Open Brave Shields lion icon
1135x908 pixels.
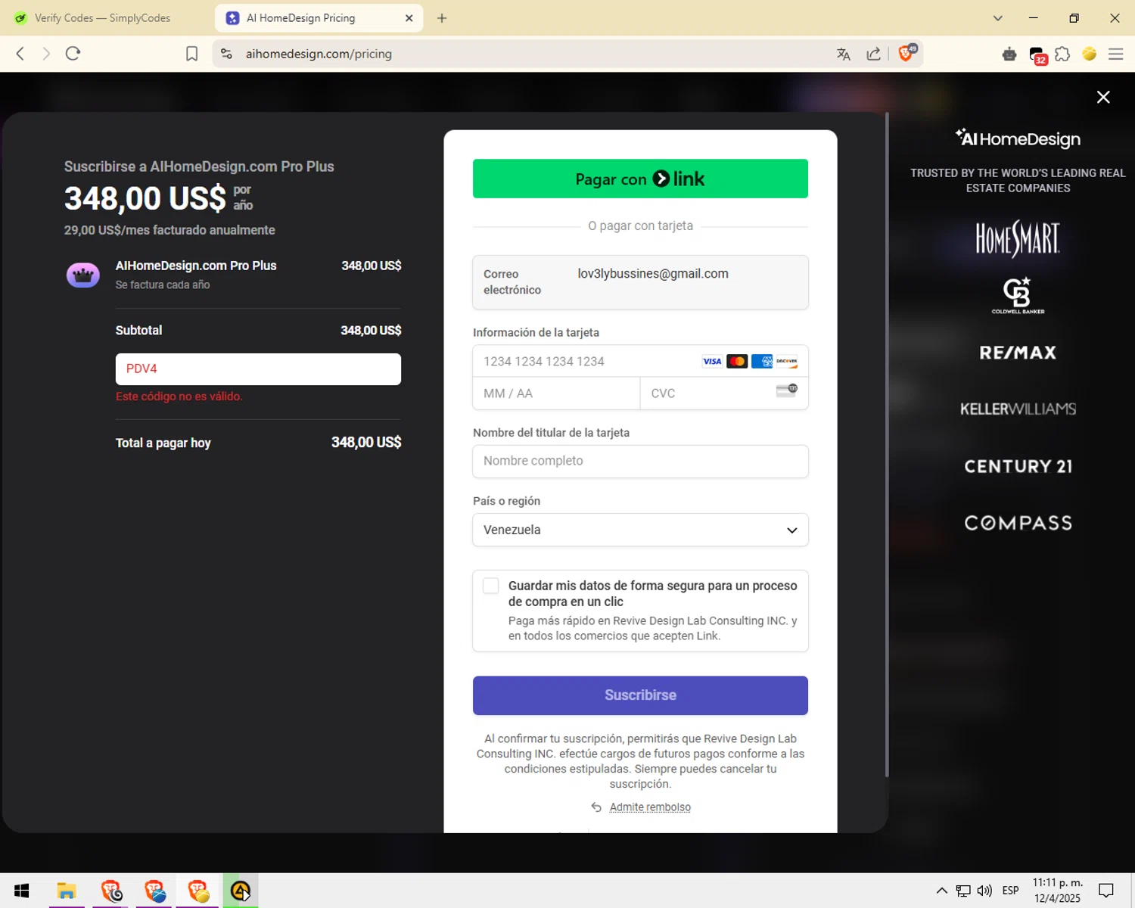906,53
